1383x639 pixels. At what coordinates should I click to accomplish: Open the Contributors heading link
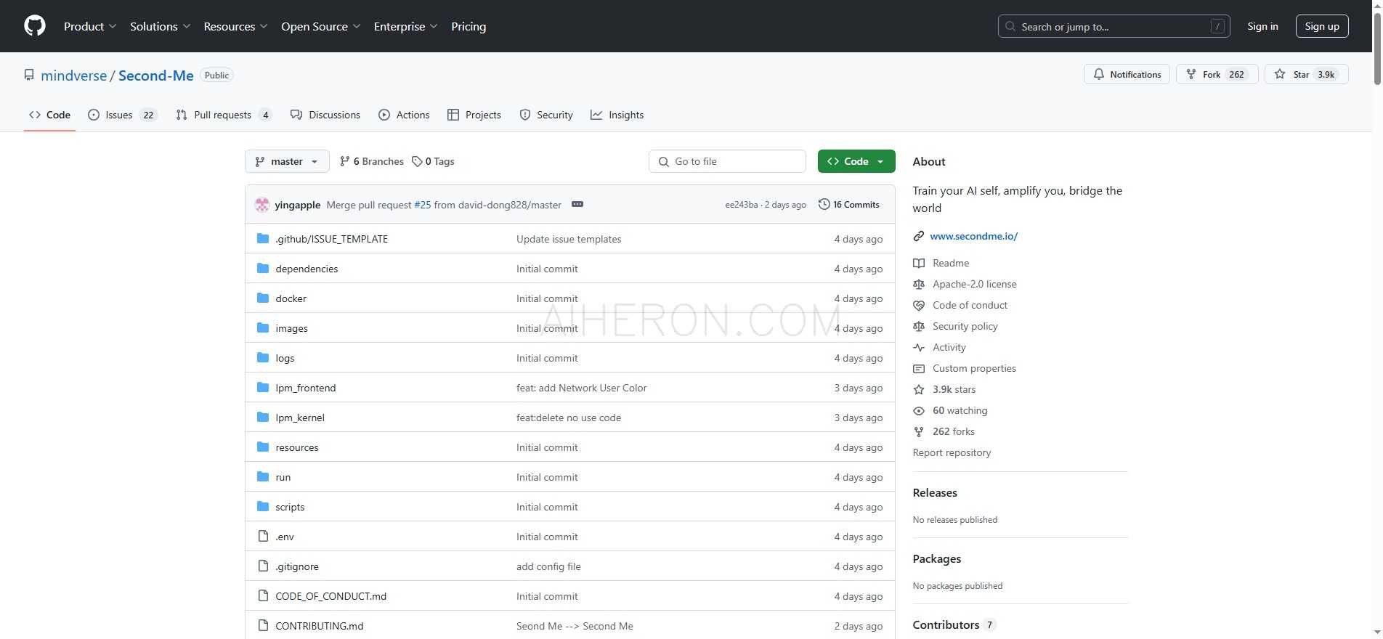954,624
